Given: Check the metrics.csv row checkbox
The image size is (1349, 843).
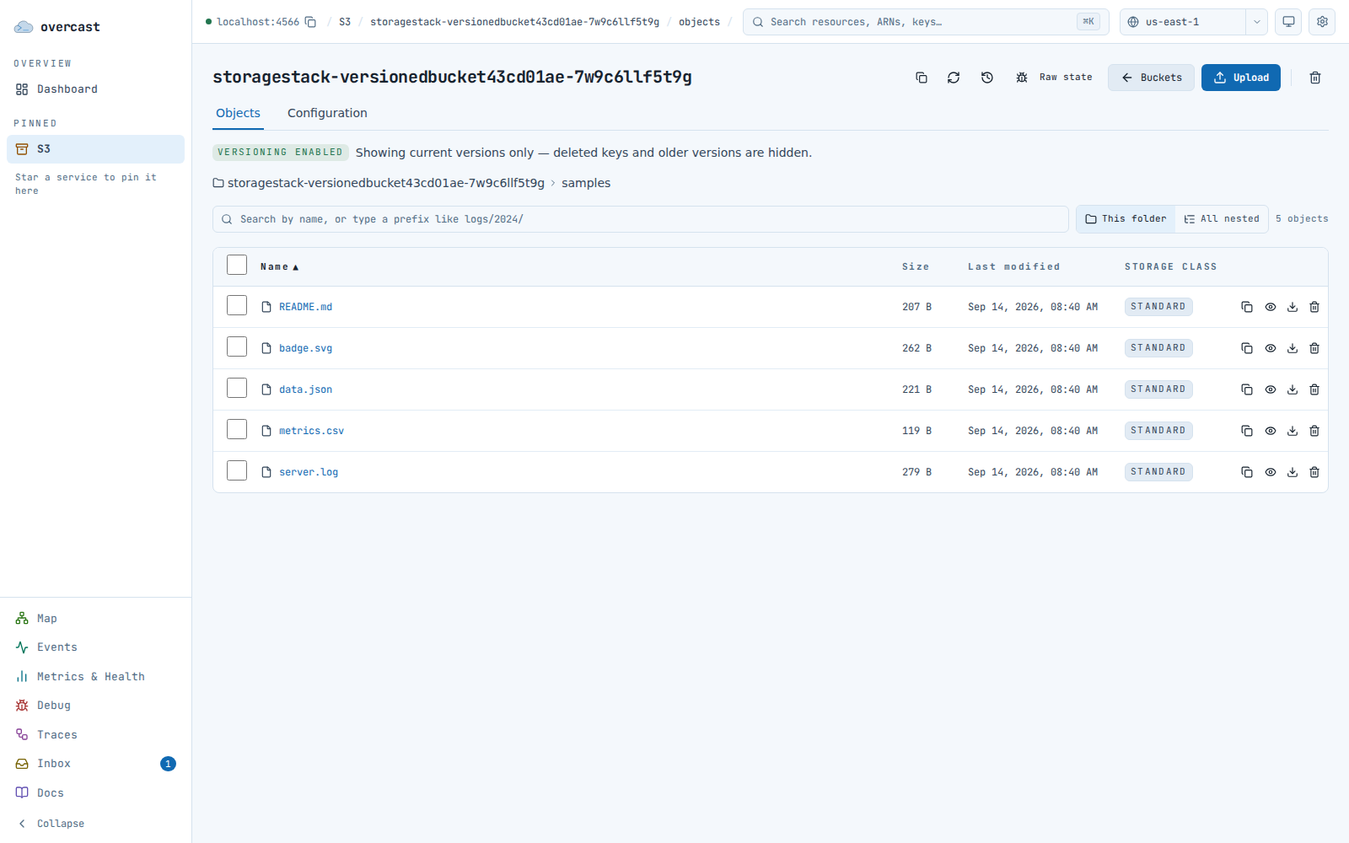Looking at the screenshot, I should [x=237, y=429].
